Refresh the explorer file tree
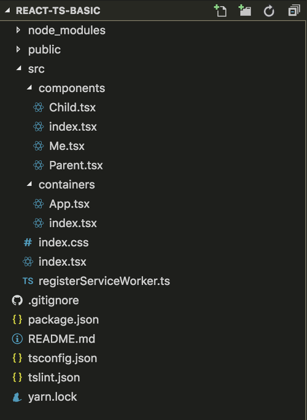The width and height of the screenshot is (307, 420). tap(269, 11)
